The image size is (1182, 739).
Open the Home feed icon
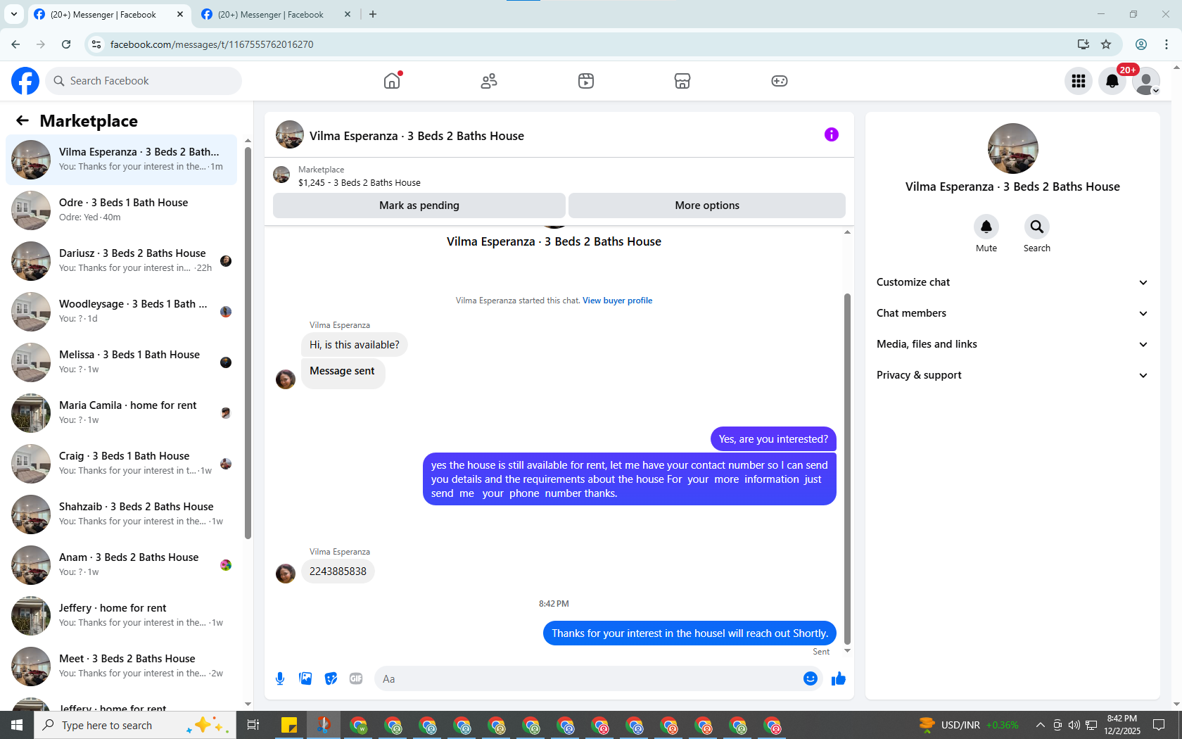coord(392,81)
